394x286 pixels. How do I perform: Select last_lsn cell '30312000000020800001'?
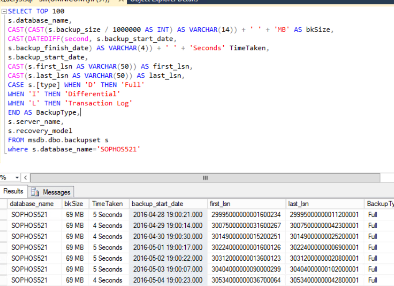(325, 258)
